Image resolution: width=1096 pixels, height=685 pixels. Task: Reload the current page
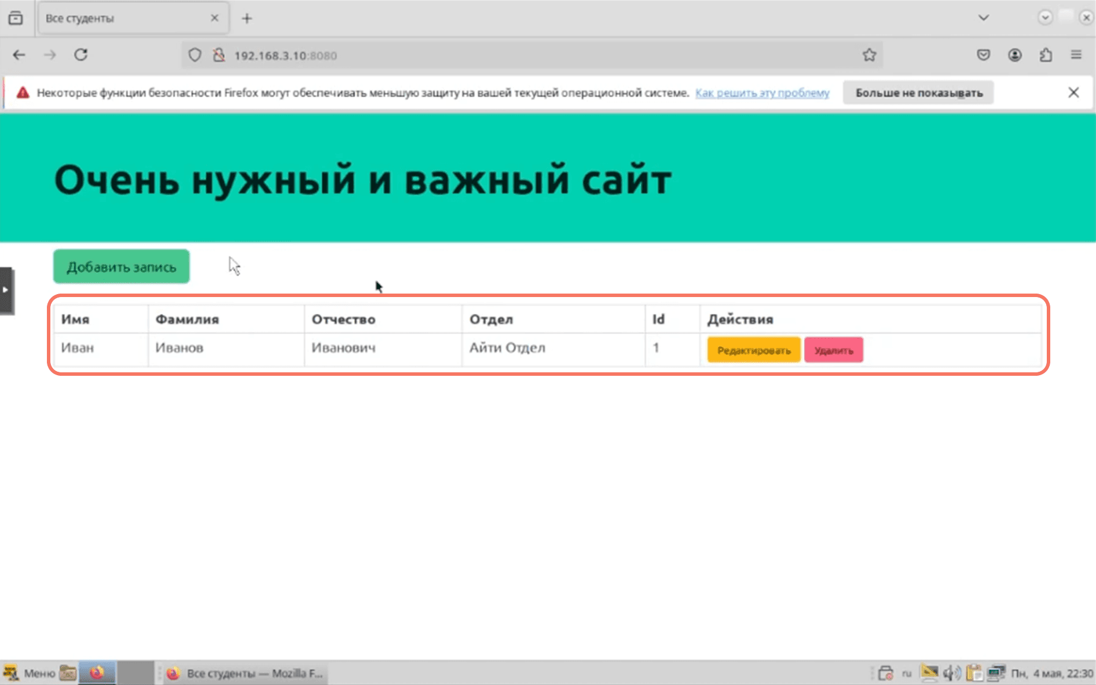(81, 55)
